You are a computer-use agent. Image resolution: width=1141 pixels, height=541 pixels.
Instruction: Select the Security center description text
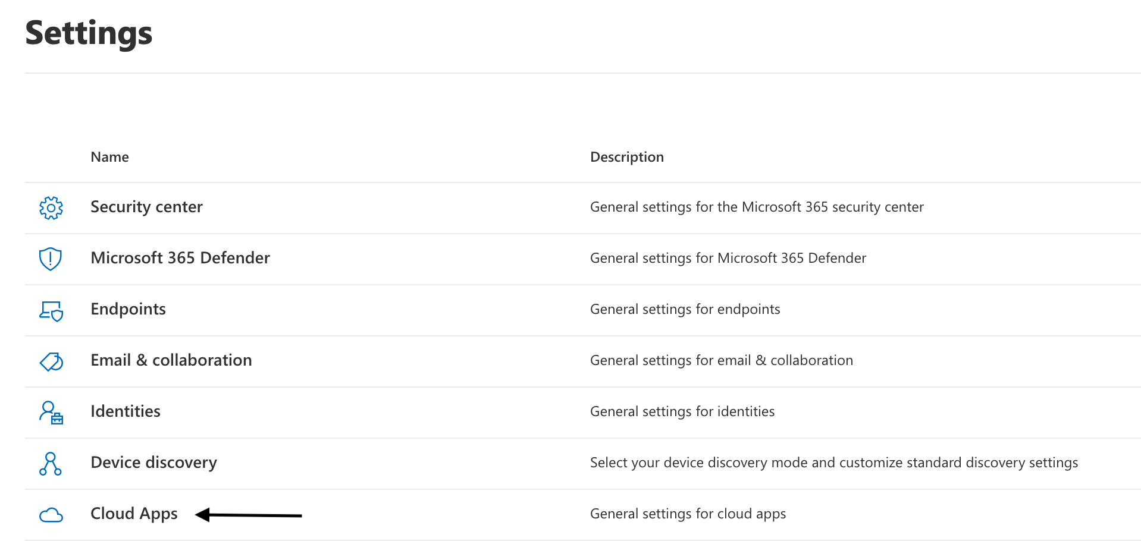[x=757, y=207]
